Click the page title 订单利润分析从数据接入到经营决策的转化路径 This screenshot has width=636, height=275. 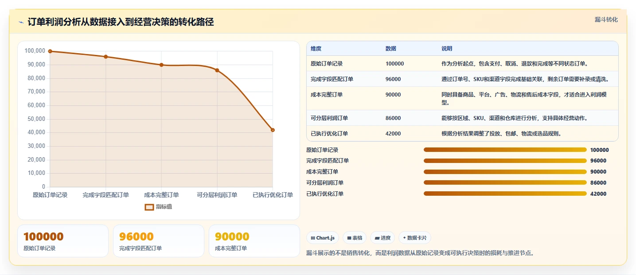[x=121, y=22]
